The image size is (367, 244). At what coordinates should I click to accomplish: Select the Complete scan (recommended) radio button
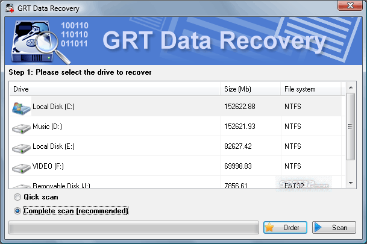(17, 211)
